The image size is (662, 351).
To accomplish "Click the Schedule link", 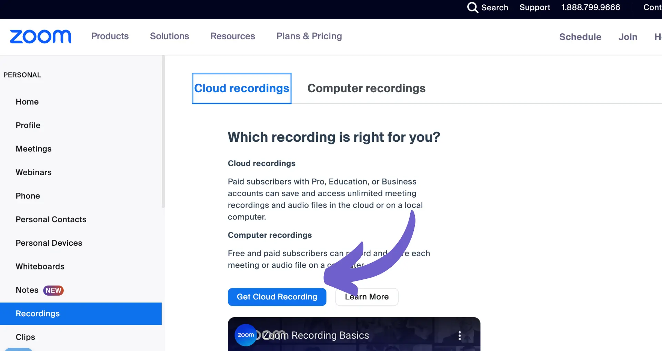I will coord(580,37).
